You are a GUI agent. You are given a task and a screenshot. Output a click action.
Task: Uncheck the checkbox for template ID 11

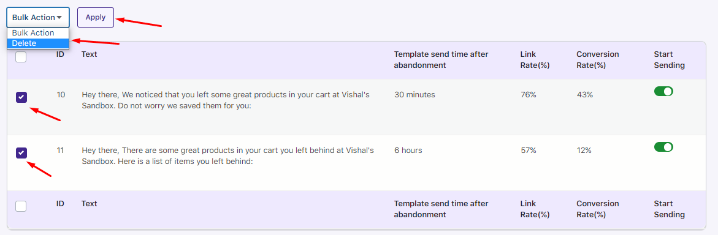tap(21, 153)
